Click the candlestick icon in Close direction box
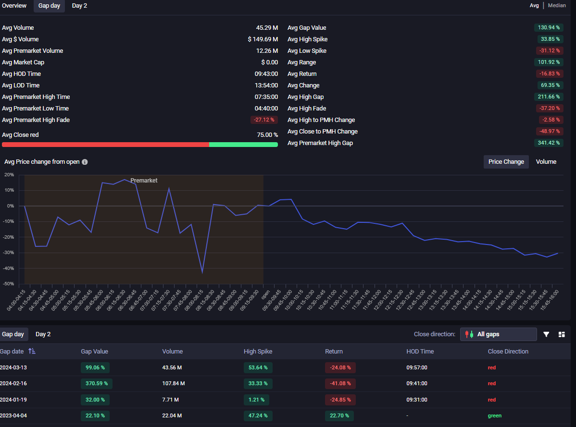576x427 pixels. click(x=469, y=334)
